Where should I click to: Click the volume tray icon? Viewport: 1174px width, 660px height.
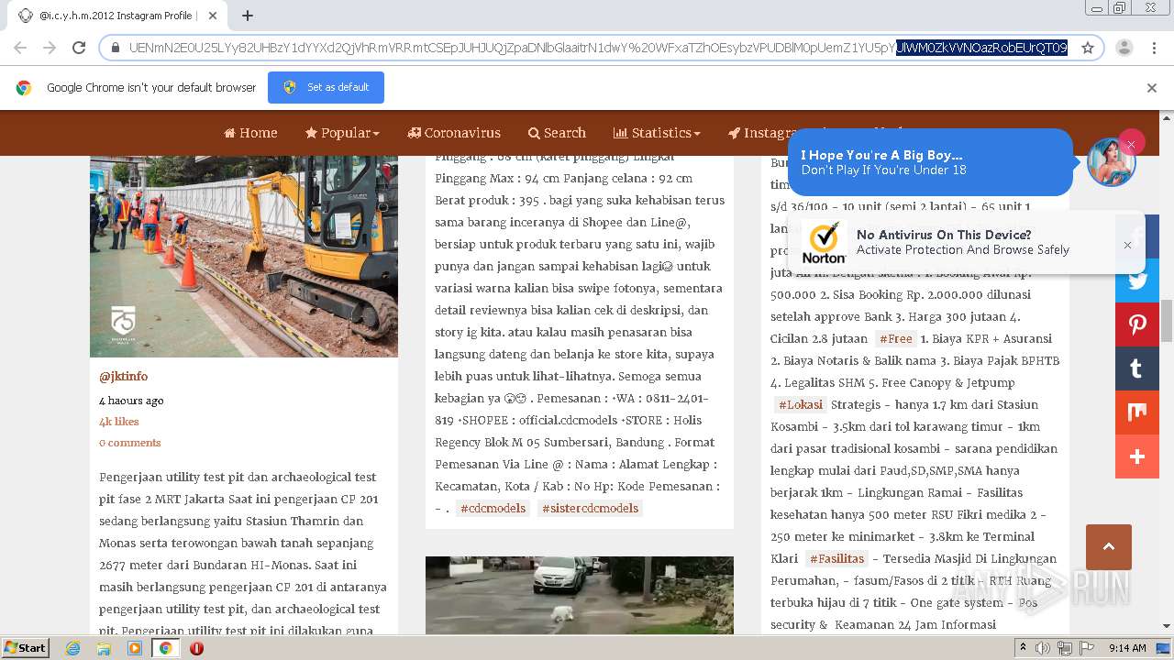point(1043,648)
